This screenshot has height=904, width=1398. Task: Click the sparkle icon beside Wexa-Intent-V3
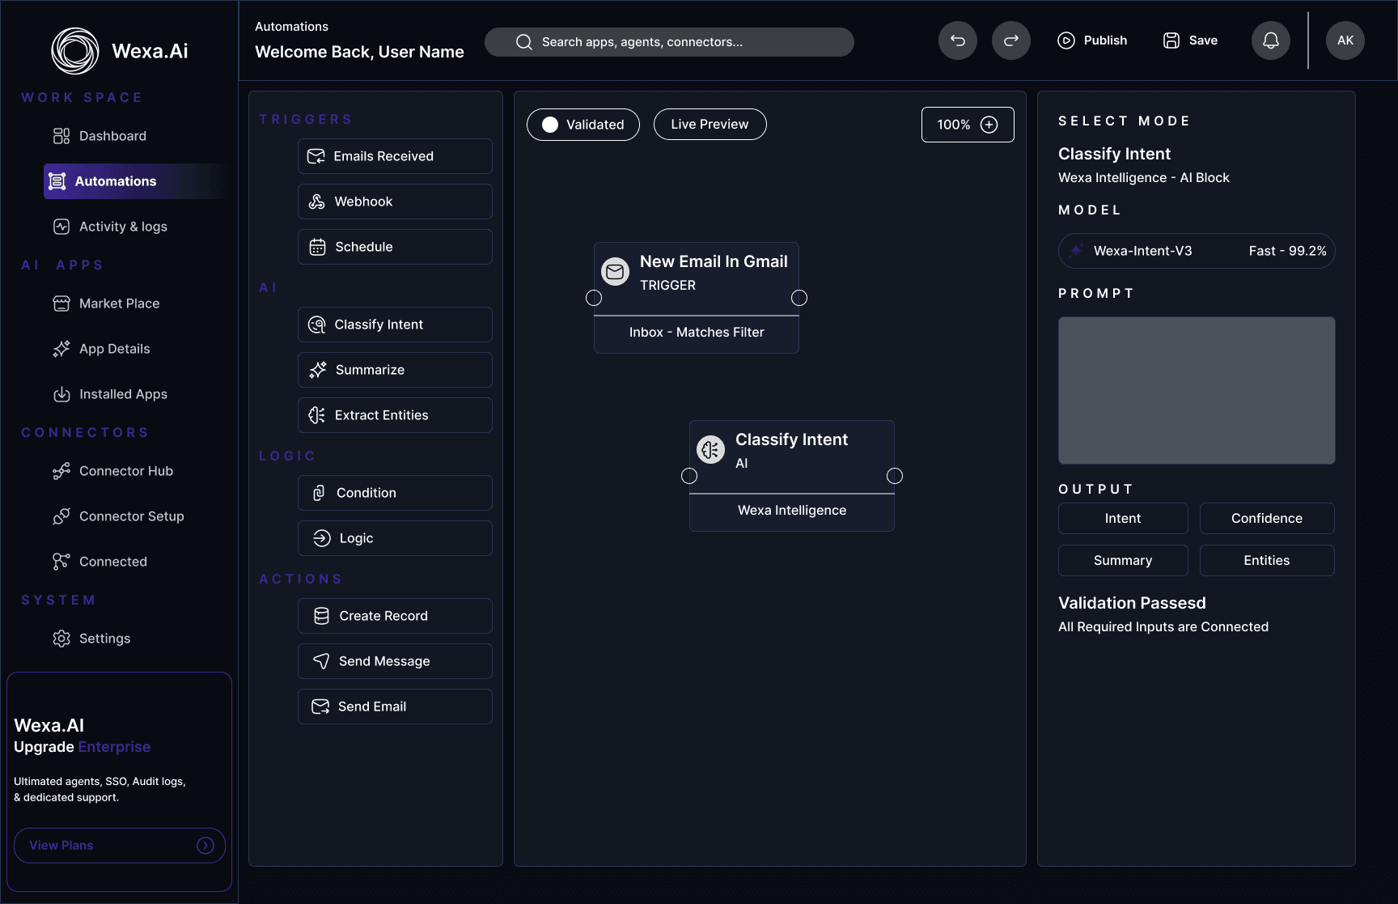pyautogui.click(x=1076, y=251)
